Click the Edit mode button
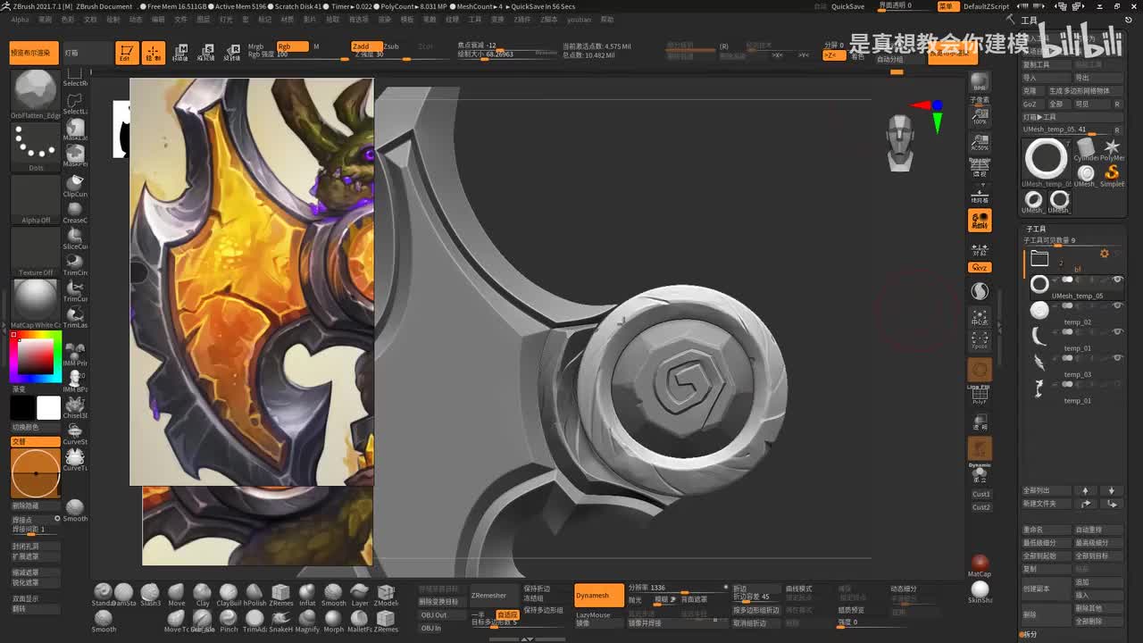This screenshot has width=1143, height=643. pos(127,53)
